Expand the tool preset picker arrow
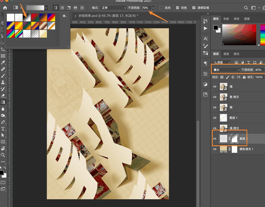Image resolution: width=265 pixels, height=207 pixels. (x=21, y=8)
